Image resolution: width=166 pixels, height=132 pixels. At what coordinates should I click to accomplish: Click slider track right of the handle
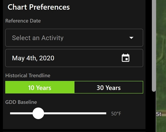(x=75, y=113)
